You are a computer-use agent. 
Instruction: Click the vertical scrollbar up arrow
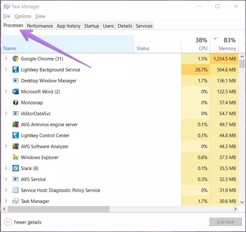[242, 56]
